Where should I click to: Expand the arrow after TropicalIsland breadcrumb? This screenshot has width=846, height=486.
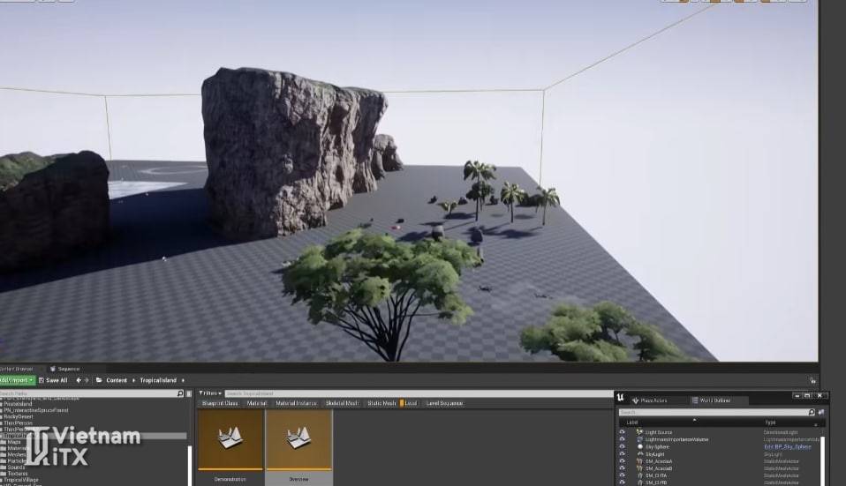pyautogui.click(x=183, y=380)
